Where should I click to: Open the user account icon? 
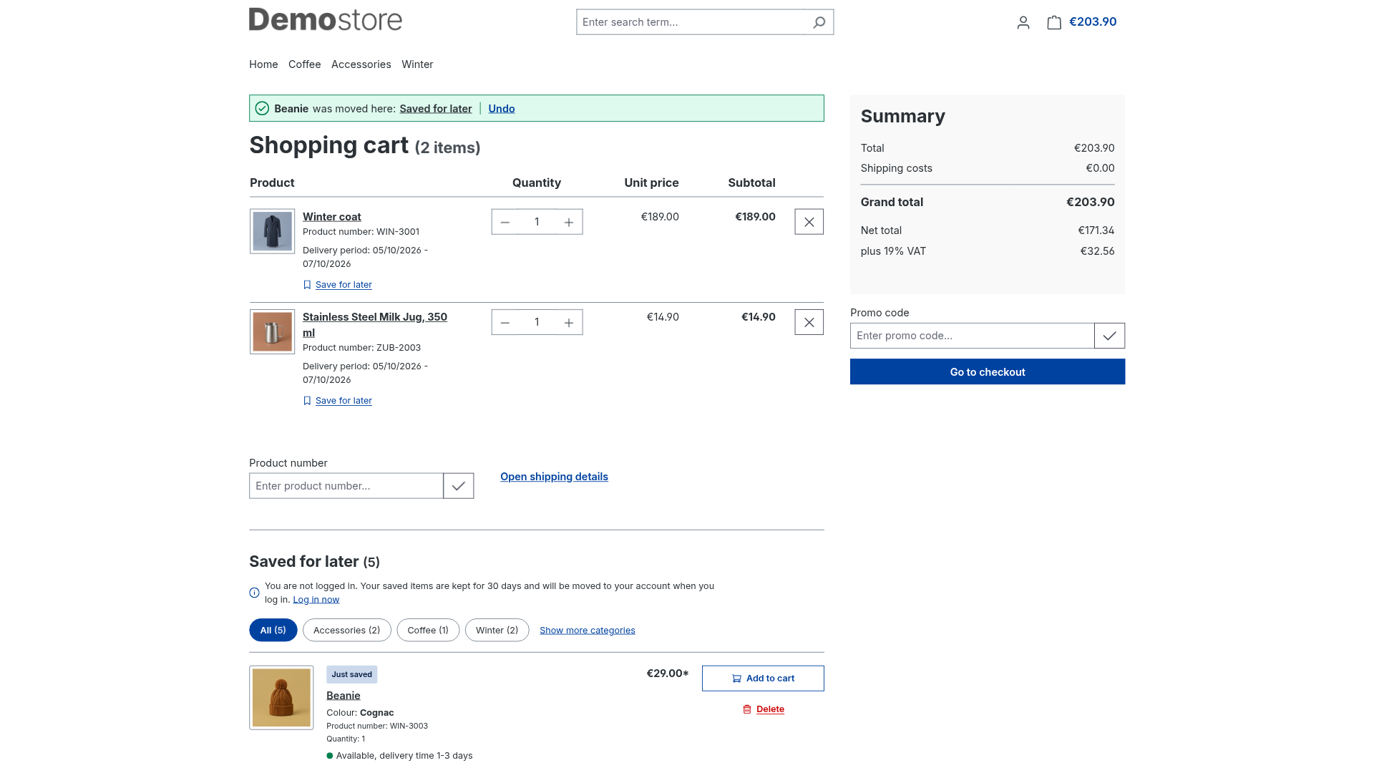click(1023, 22)
